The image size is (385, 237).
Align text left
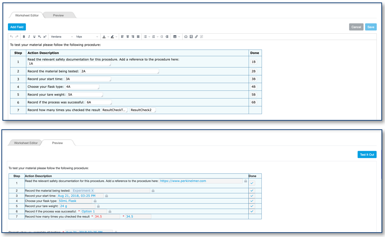tap(122, 37)
